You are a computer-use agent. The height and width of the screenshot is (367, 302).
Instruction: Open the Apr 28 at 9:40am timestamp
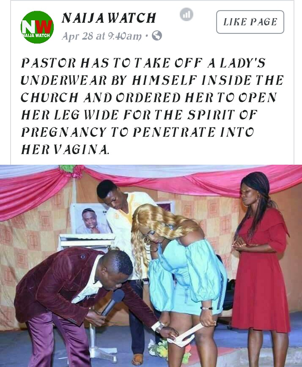point(102,36)
